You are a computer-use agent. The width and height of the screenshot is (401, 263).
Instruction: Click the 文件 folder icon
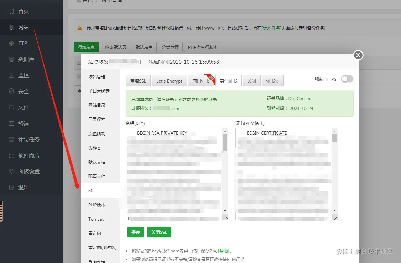11,107
